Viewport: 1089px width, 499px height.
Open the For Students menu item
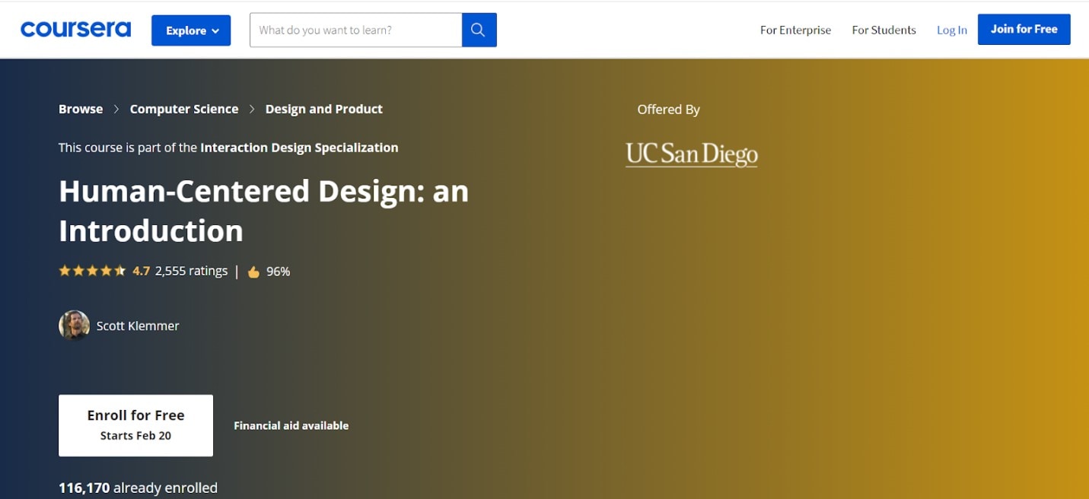tap(884, 30)
